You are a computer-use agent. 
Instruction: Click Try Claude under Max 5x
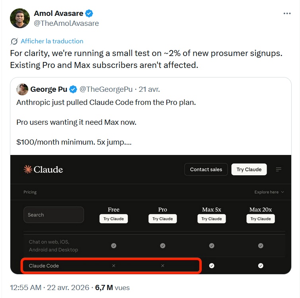211,219
